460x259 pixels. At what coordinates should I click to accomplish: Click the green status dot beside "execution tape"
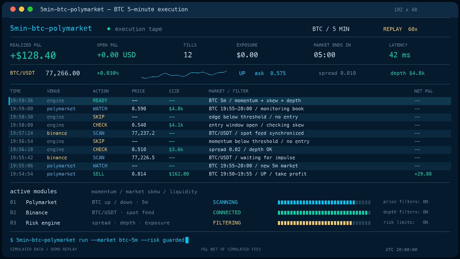[108, 29]
